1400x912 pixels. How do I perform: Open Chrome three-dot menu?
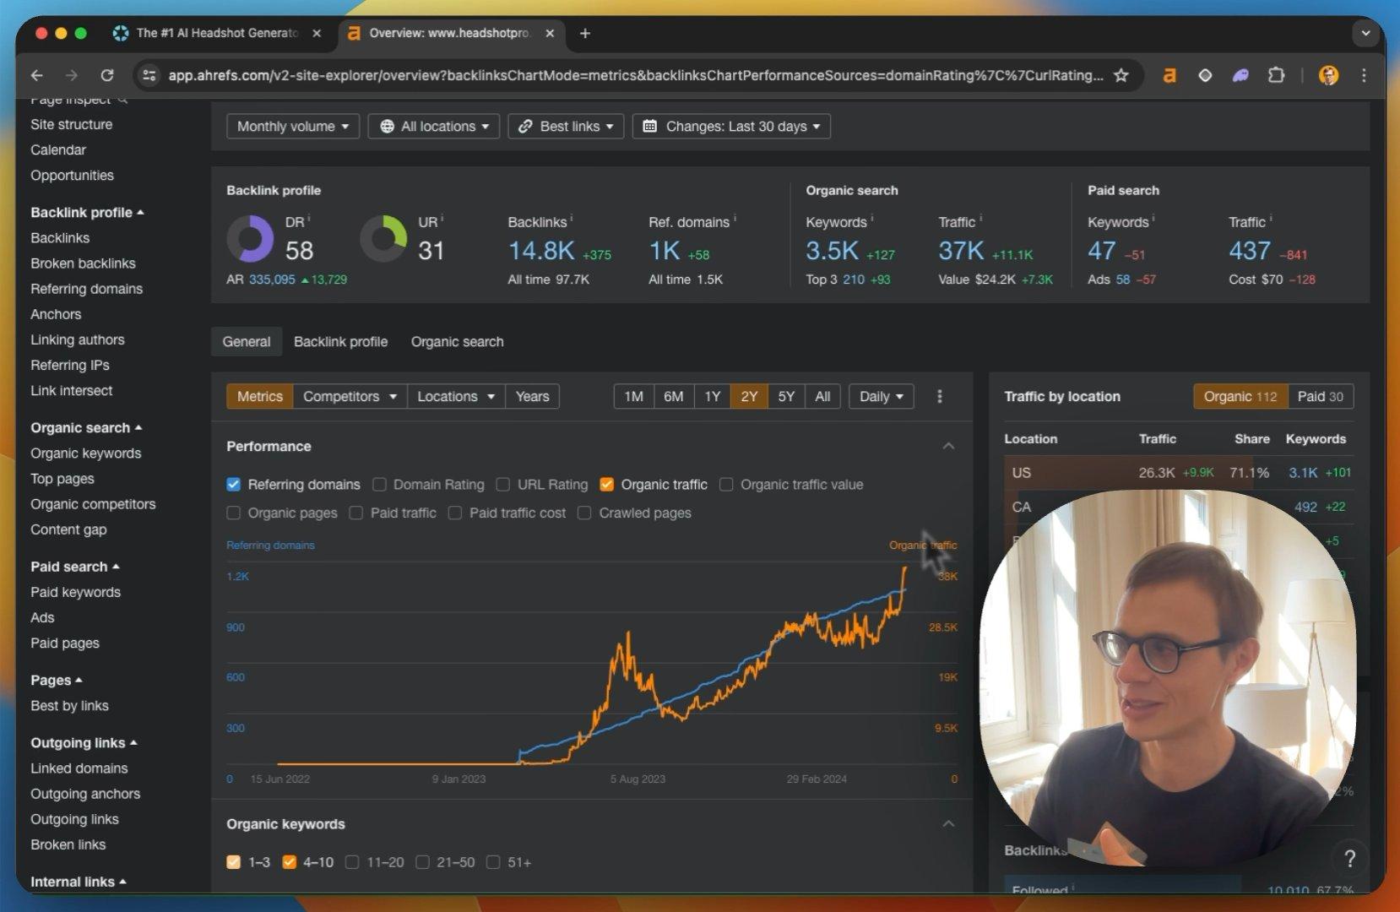coord(1364,75)
